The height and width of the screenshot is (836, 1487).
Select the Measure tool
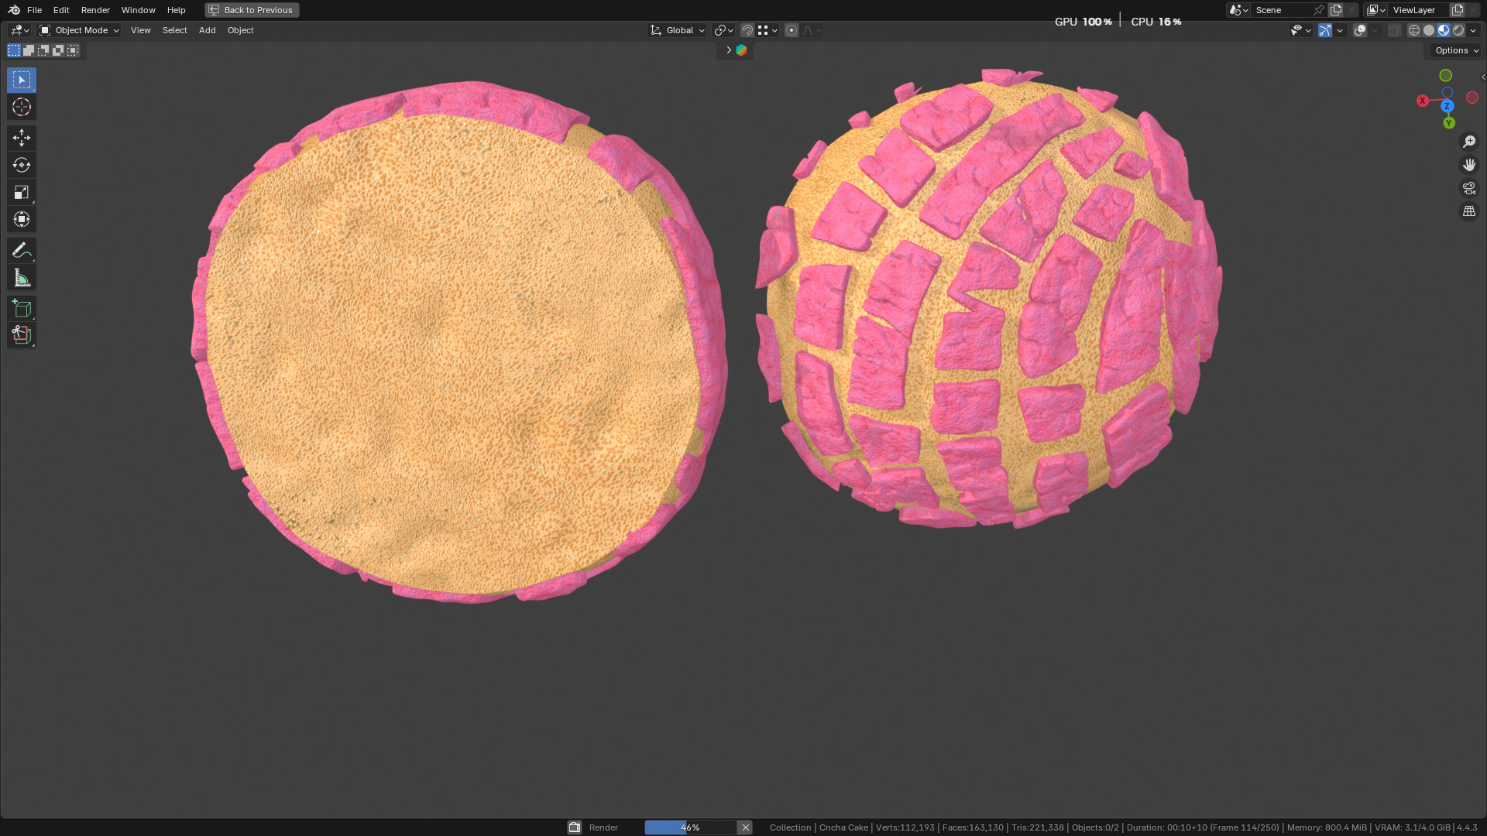click(x=22, y=278)
